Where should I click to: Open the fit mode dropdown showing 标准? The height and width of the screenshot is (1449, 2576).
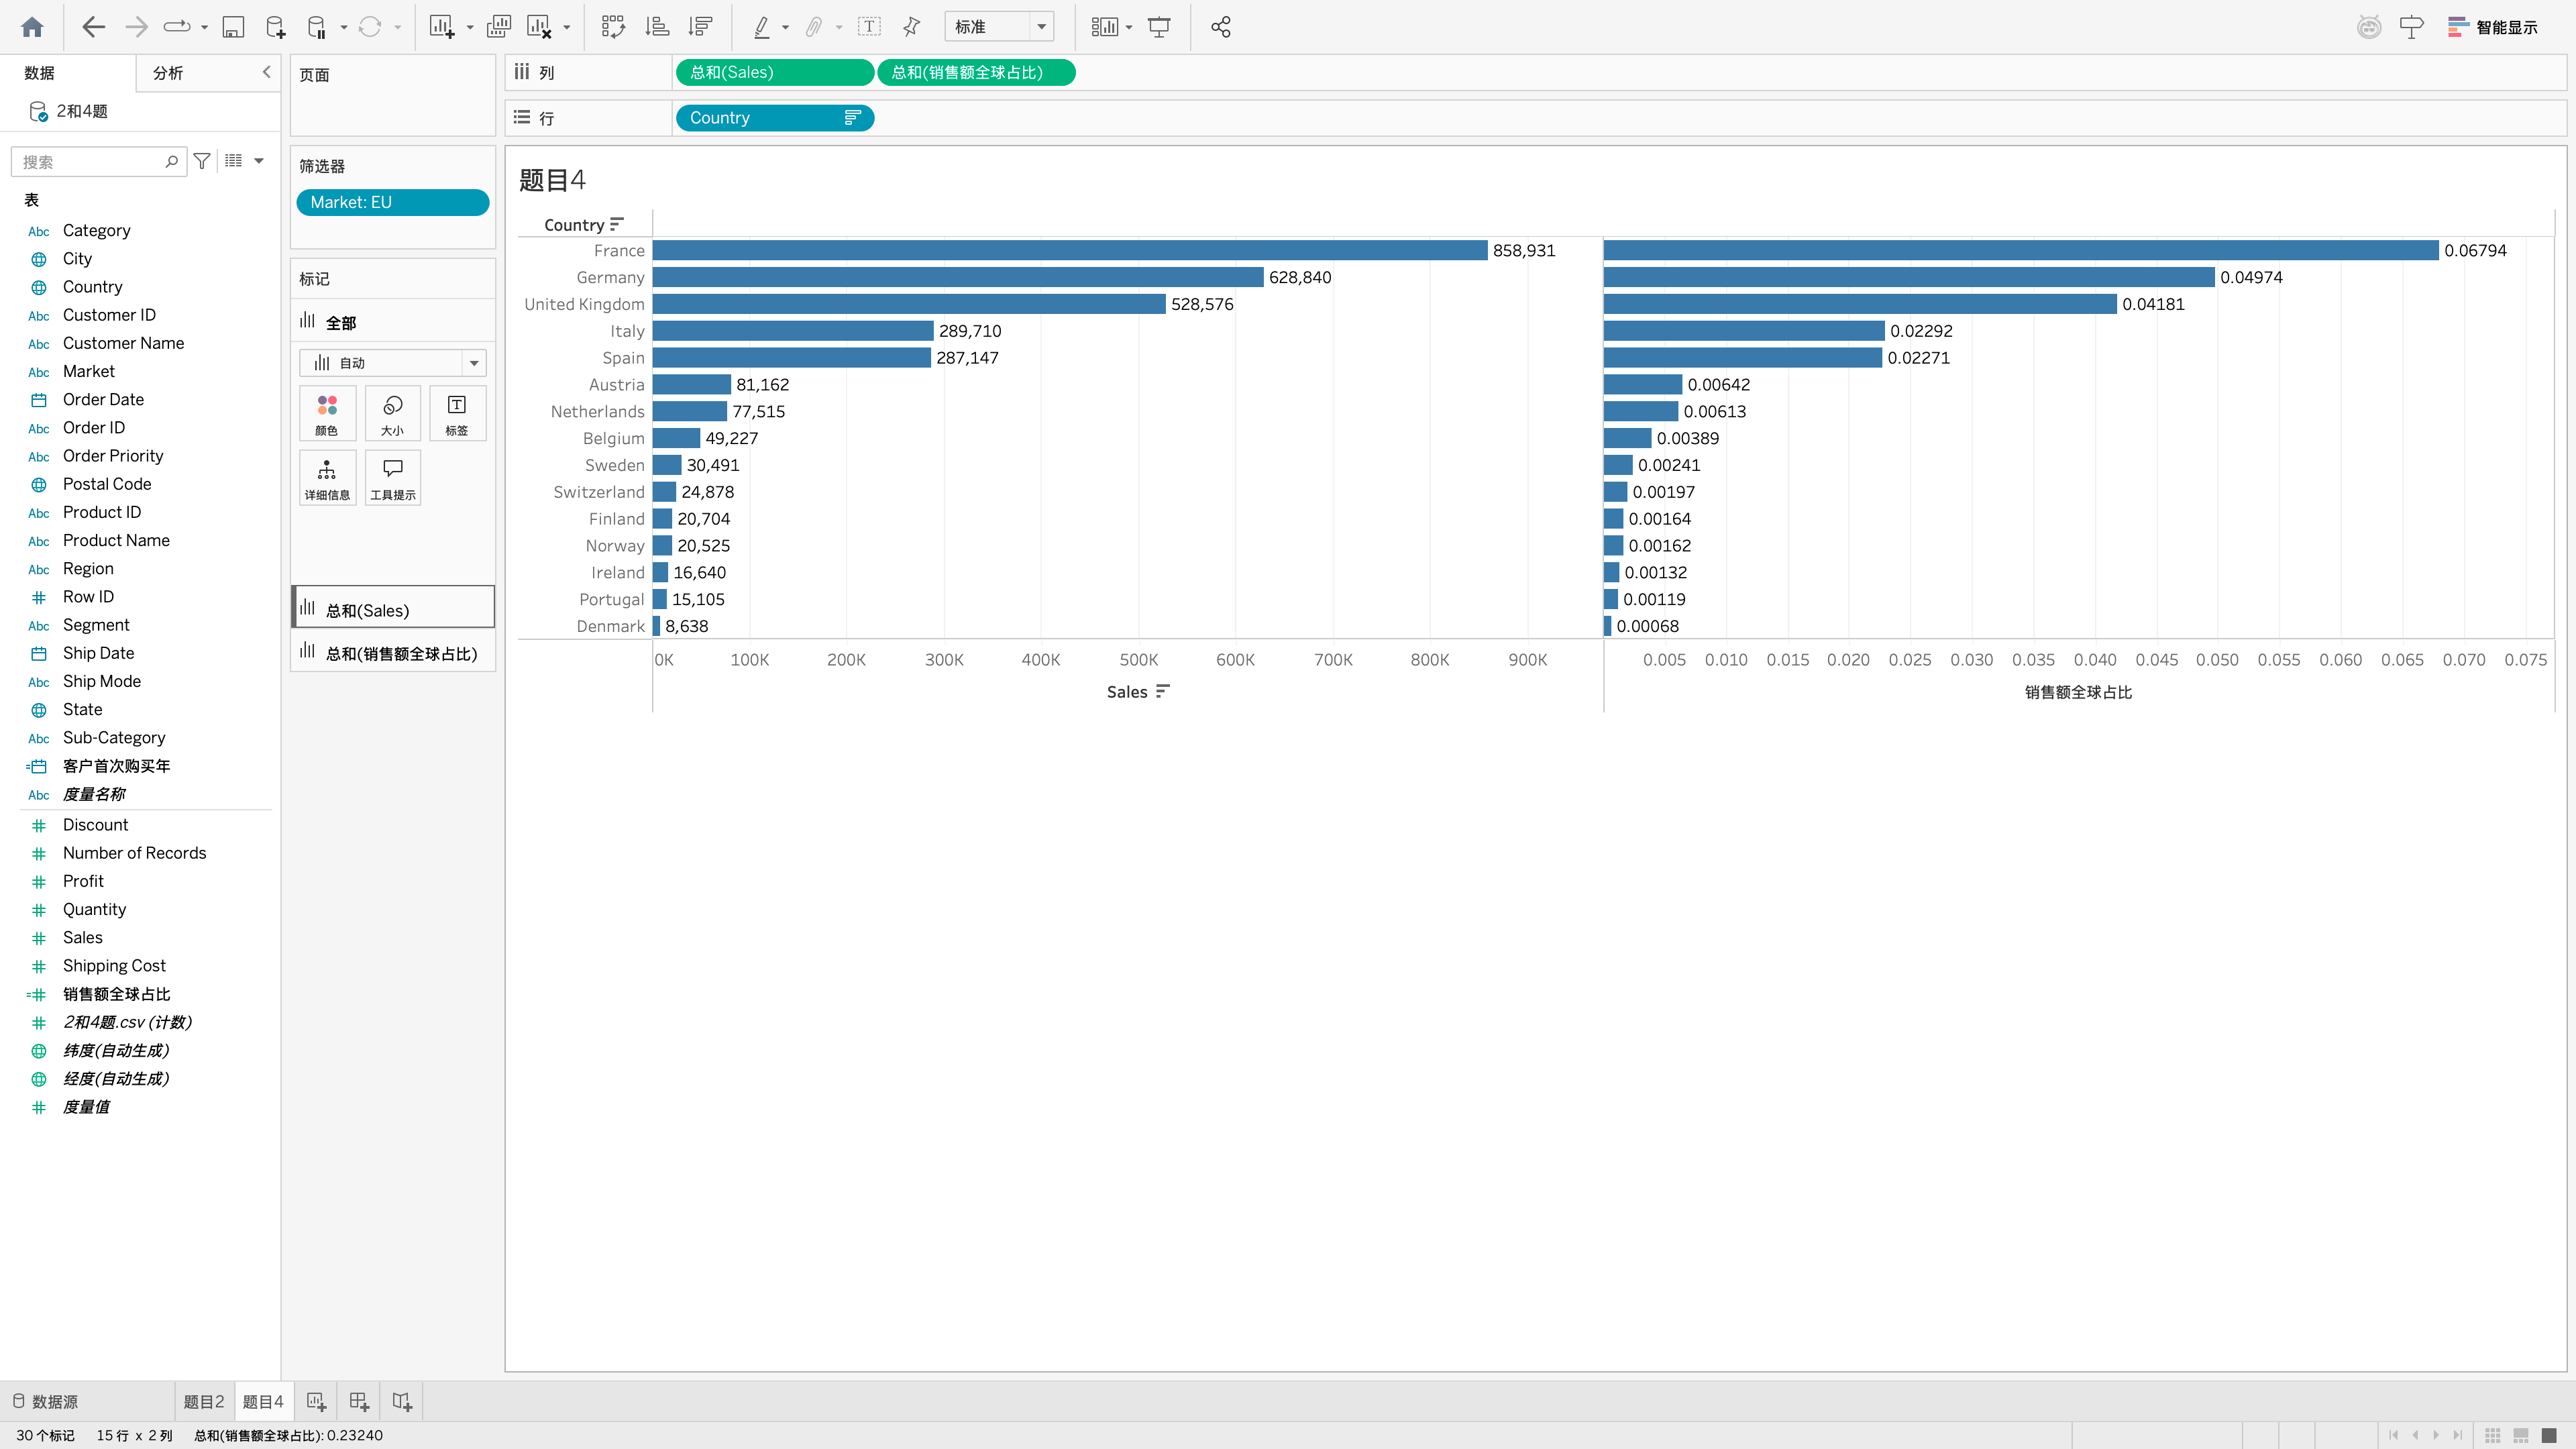pyautogui.click(x=999, y=27)
